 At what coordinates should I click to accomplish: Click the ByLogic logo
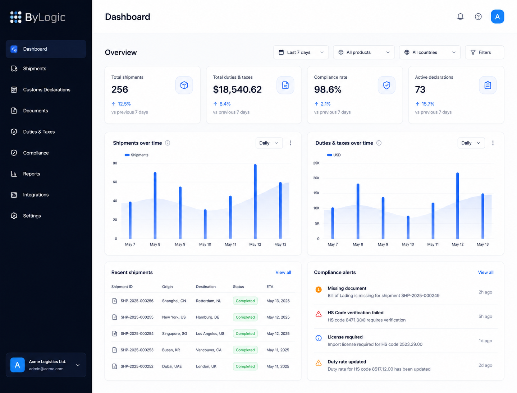tap(38, 17)
